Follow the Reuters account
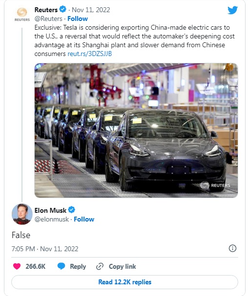The image size is (248, 296). click(78, 18)
